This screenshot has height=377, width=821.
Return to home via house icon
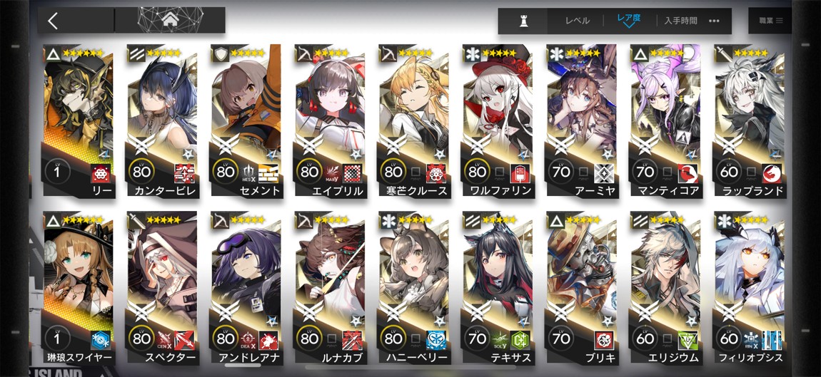(170, 21)
